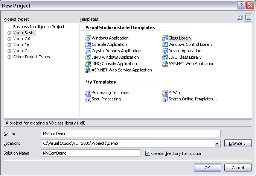Click the 'PTWin' label
This screenshot has height=176, width=256.
174,93
